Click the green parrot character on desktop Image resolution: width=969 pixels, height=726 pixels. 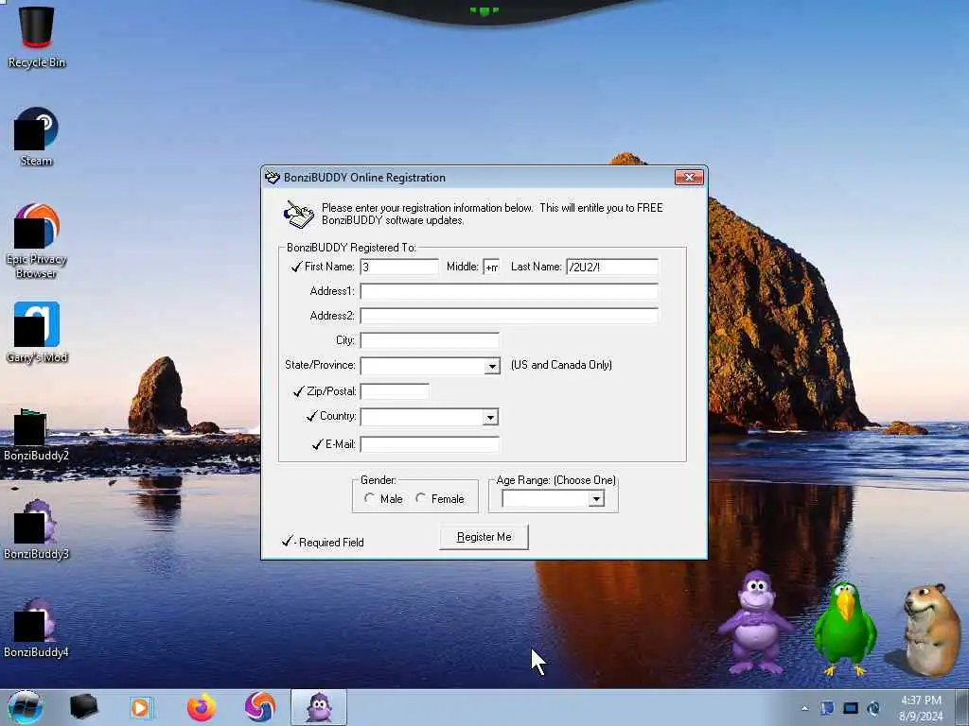pyautogui.click(x=844, y=629)
